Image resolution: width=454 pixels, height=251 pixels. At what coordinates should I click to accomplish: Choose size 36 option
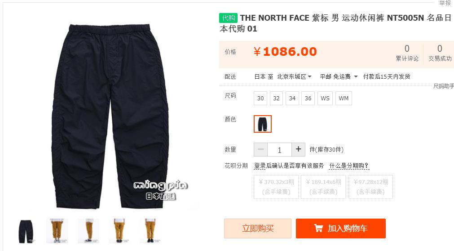point(308,99)
